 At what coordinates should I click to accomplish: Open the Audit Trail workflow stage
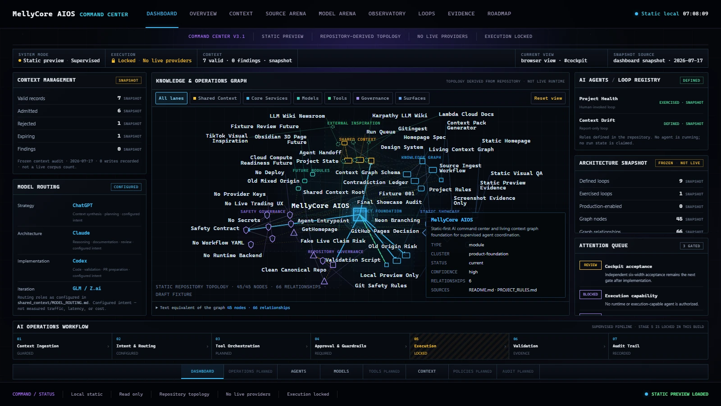coord(658,346)
